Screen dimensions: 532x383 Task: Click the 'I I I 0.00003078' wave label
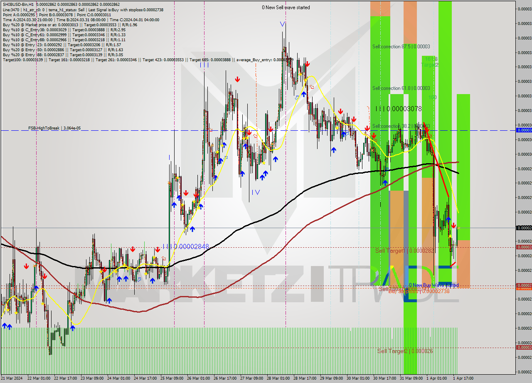(x=399, y=109)
